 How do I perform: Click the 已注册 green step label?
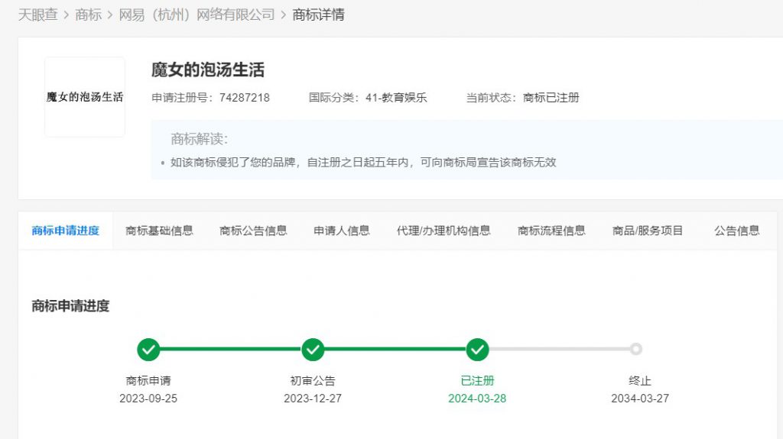pos(477,381)
